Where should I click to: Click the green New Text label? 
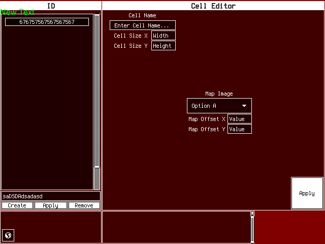(17, 12)
